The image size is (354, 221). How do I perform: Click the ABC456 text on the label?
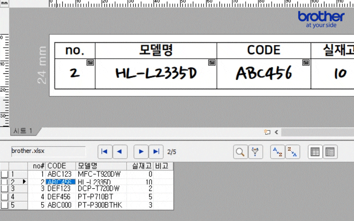tap(264, 73)
